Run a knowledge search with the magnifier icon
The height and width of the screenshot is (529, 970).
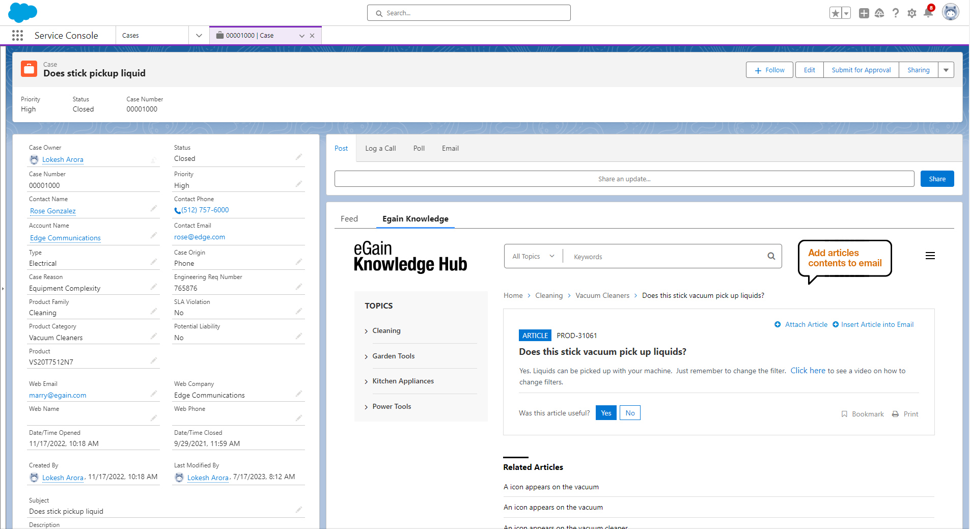(770, 256)
